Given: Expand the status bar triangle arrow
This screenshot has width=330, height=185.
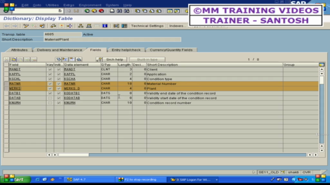Looking at the screenshot, I should click(254, 172).
